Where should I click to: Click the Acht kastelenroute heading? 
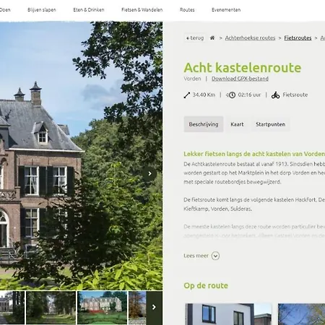coord(243,67)
